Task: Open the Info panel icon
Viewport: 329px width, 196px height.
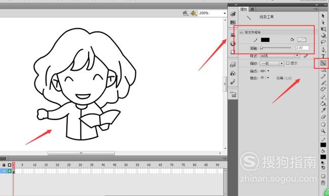Action: pos(233,44)
